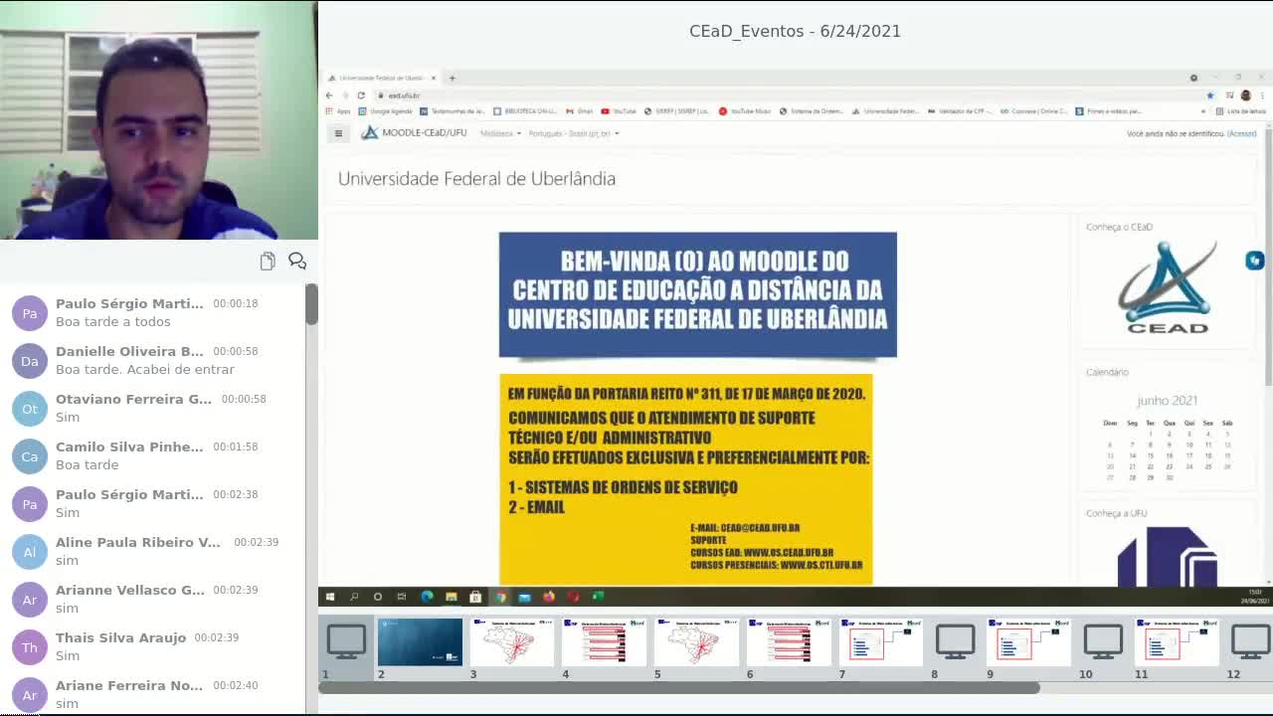Open Firefox on the taskbar
1273x716 pixels.
(549, 597)
